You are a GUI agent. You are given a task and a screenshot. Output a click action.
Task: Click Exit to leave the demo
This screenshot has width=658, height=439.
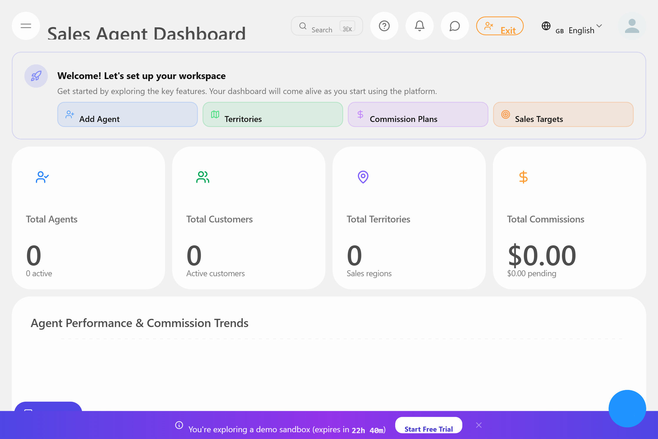pyautogui.click(x=500, y=26)
